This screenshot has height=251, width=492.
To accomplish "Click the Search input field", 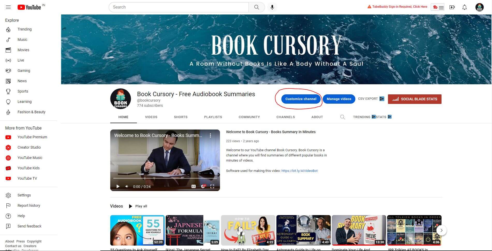I will pos(179,7).
